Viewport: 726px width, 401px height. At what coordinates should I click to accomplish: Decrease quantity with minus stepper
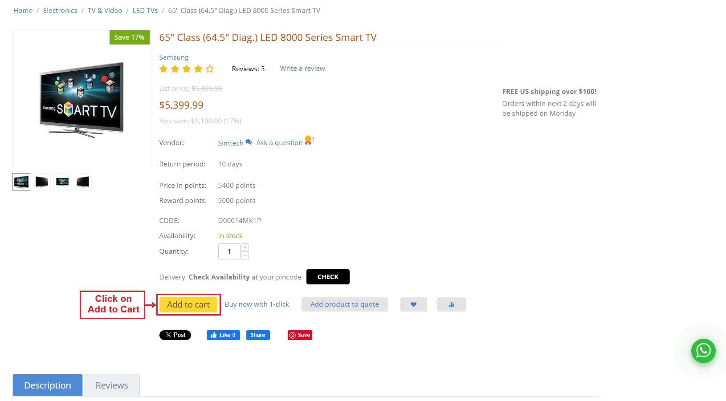pos(245,255)
